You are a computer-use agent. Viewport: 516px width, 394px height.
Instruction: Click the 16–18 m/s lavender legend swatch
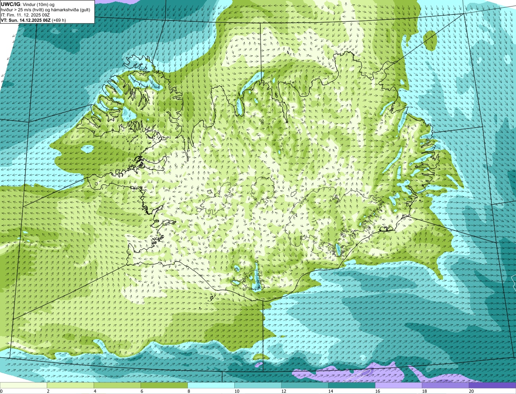(x=399, y=385)
